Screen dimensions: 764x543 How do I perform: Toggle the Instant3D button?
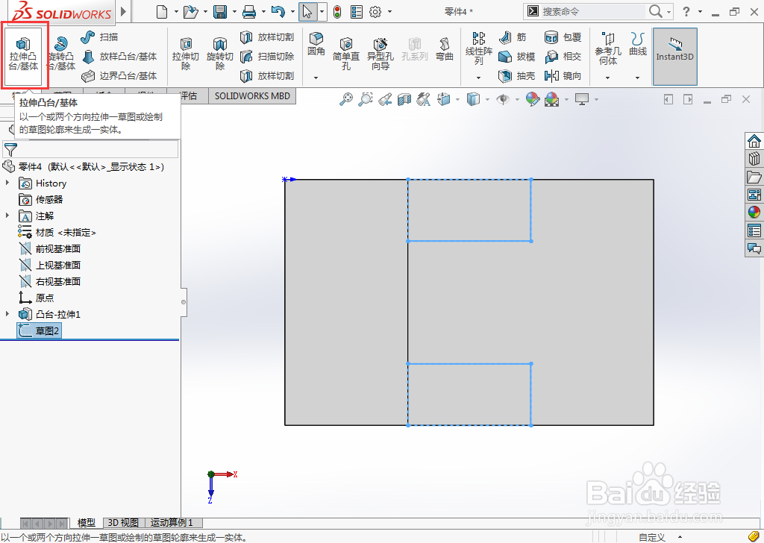click(674, 57)
